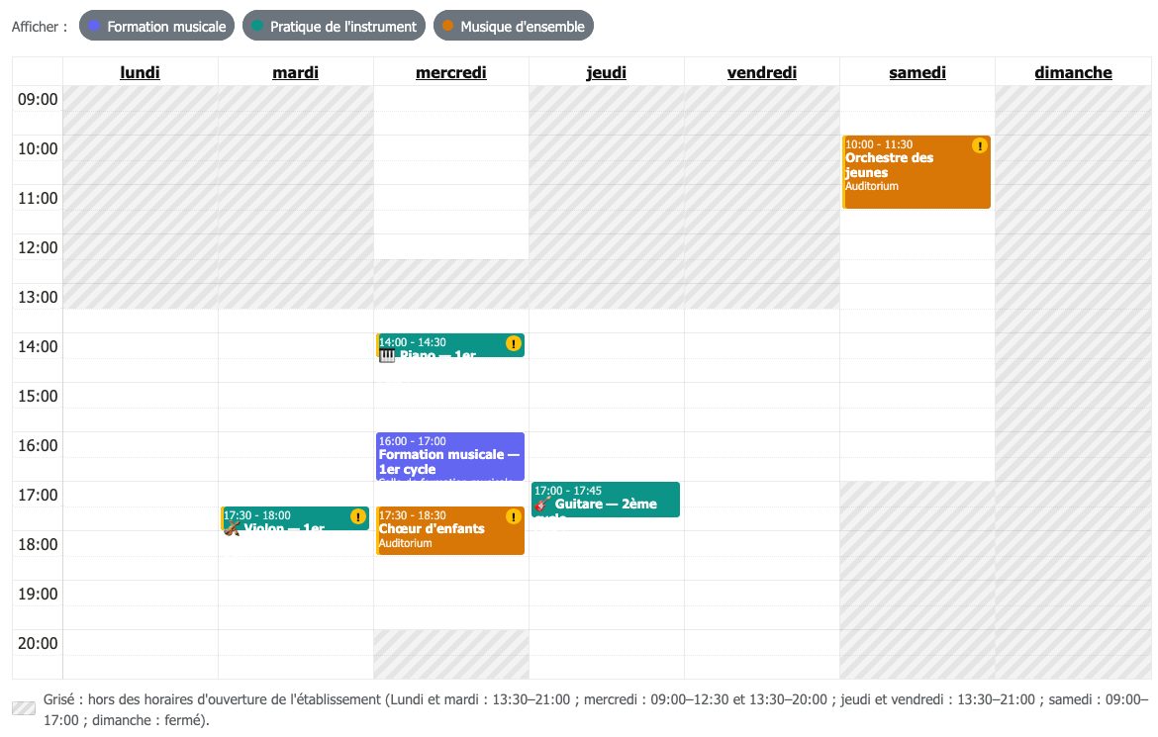Click warning icon on the Piano event
The image size is (1158, 737).
click(x=514, y=343)
